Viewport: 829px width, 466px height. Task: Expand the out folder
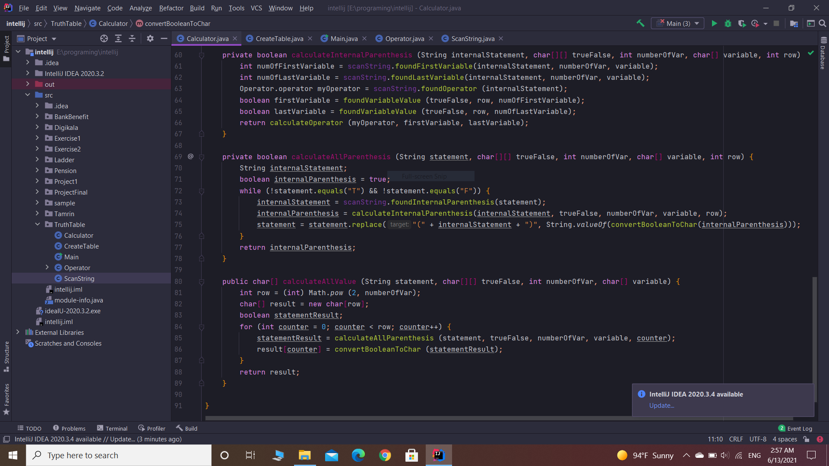pos(28,84)
